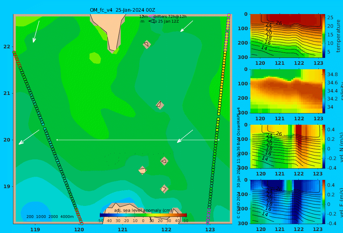The width and height of the screenshot is (343, 233).
Task: Click the magenta drifter legend arrowhead
Action: (x=152, y=16)
